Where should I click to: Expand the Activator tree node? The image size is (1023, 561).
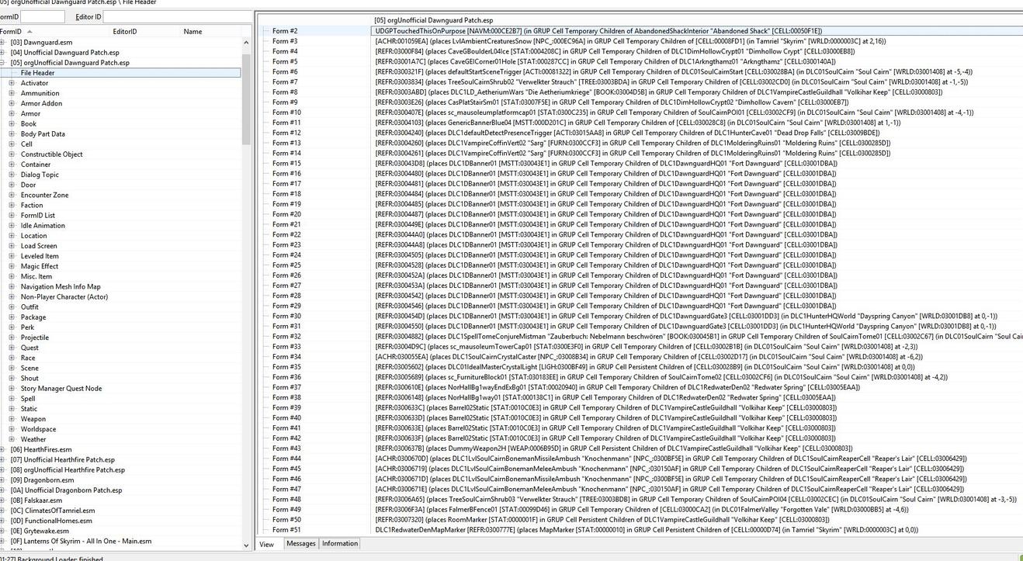pyautogui.click(x=12, y=83)
